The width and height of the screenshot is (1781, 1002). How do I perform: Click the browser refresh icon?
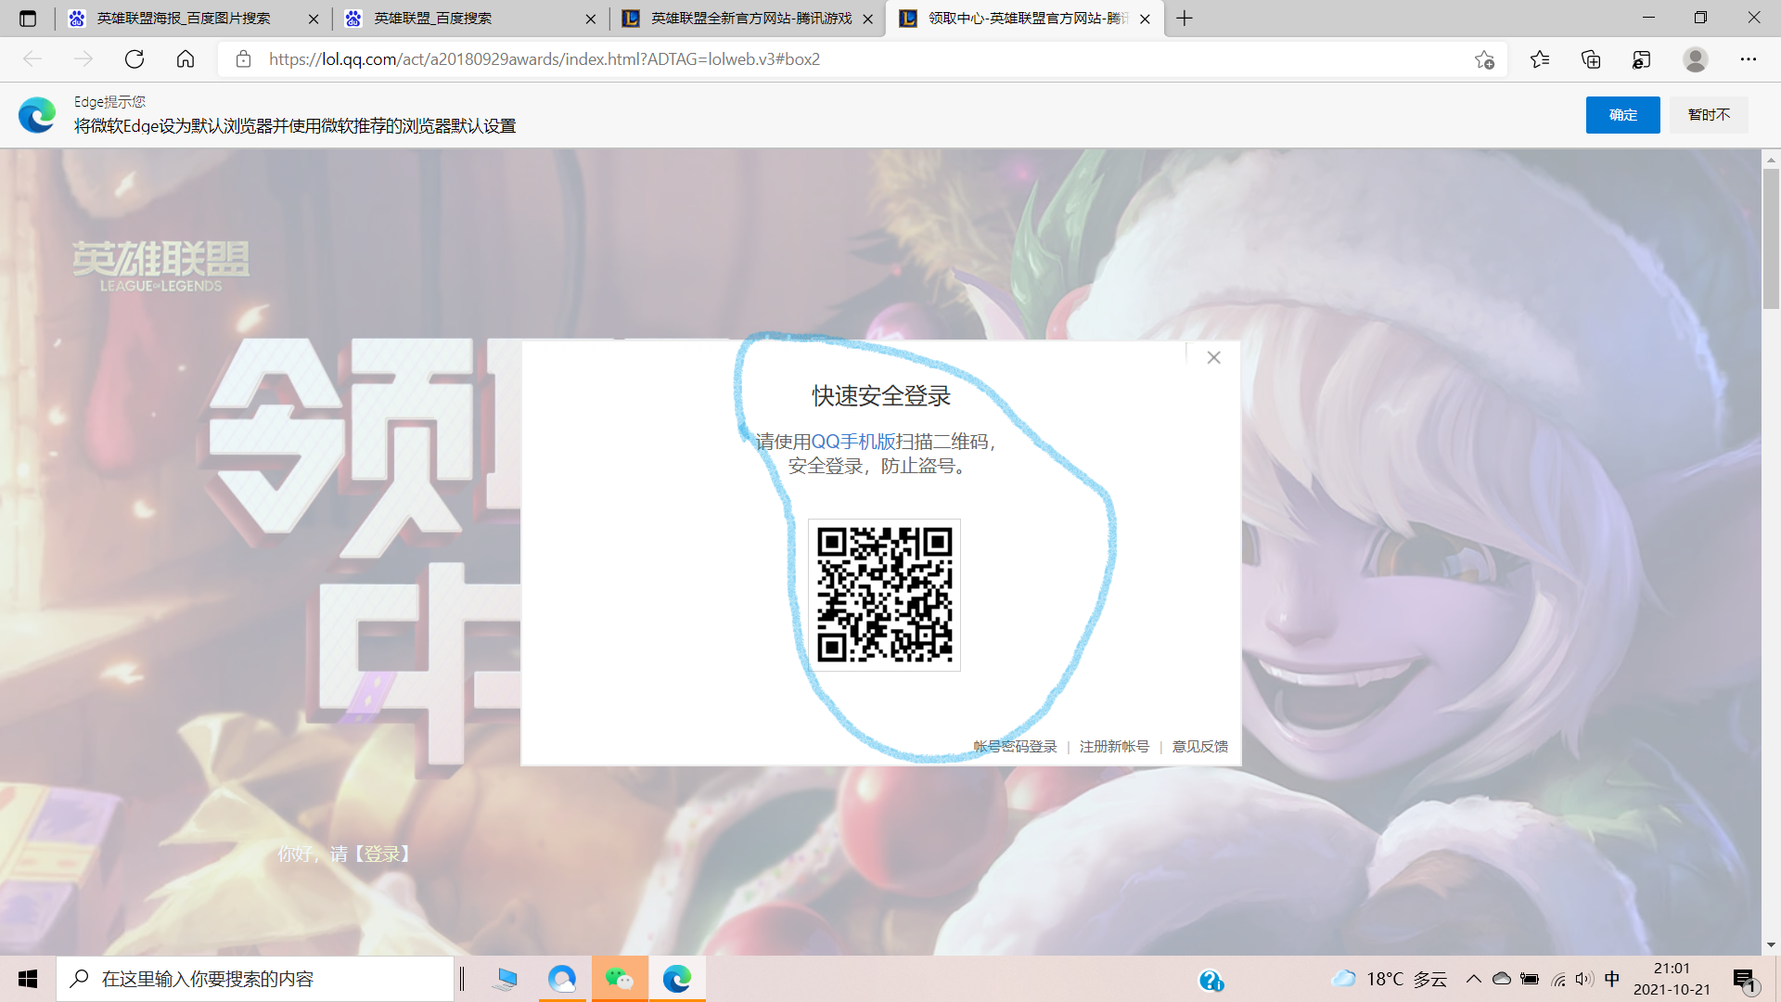point(135,59)
